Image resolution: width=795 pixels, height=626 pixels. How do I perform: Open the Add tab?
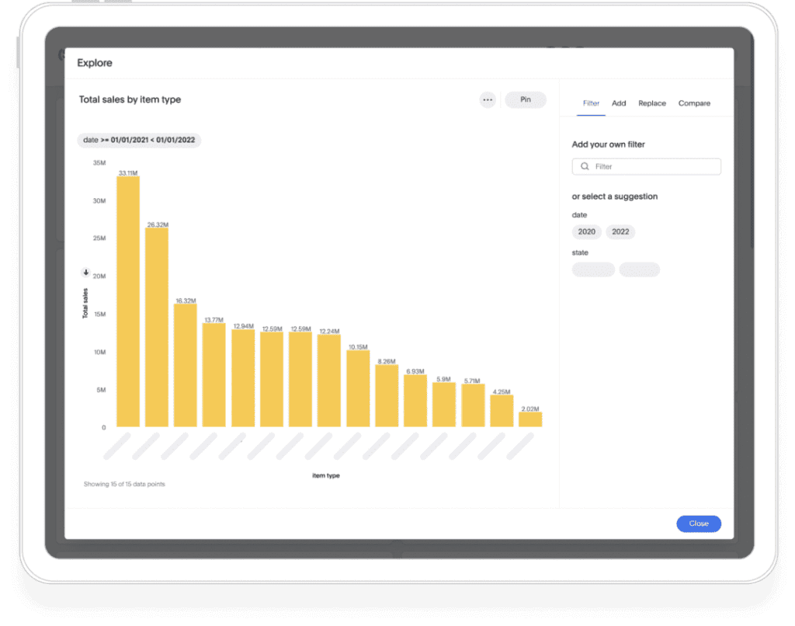619,103
